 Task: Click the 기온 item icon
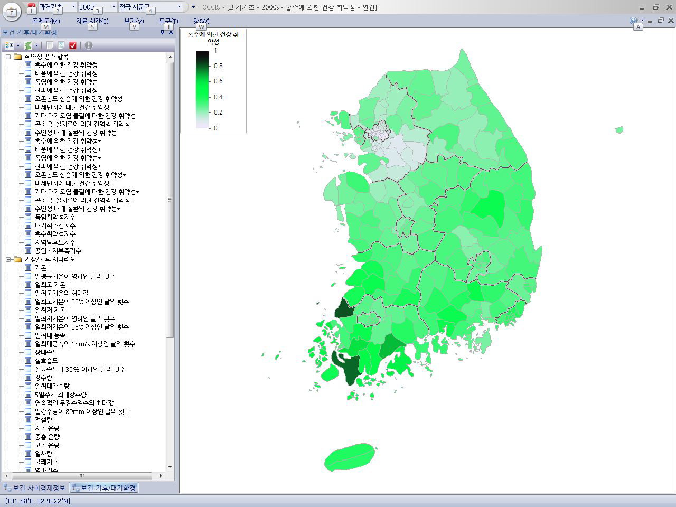click(x=28, y=268)
